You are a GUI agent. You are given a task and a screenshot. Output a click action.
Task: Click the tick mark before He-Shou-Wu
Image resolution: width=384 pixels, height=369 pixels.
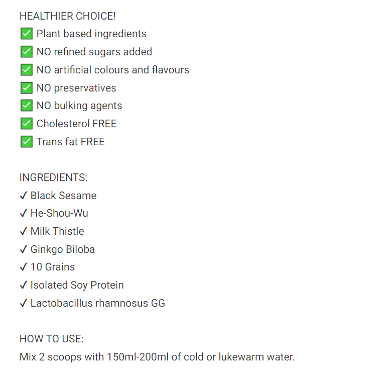click(x=24, y=213)
